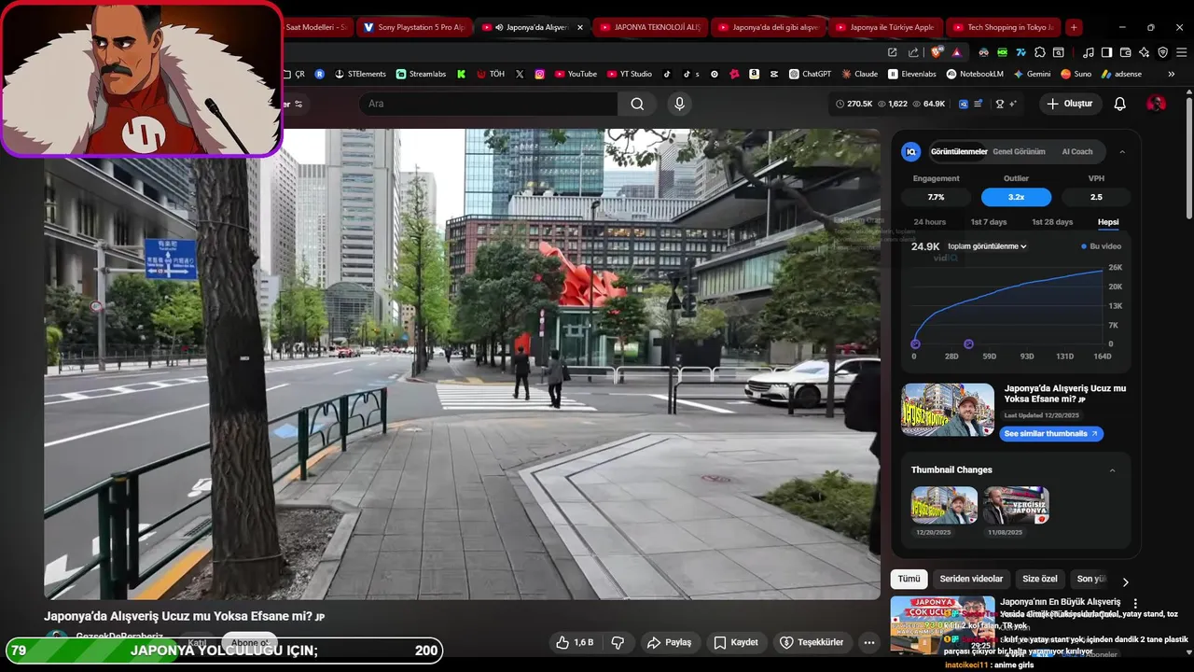Viewport: 1194px width, 672px height.
Task: Open Streamlabs bookmark
Action: (420, 74)
